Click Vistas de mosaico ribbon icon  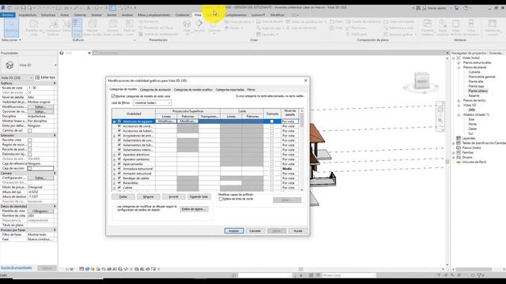tap(471, 28)
